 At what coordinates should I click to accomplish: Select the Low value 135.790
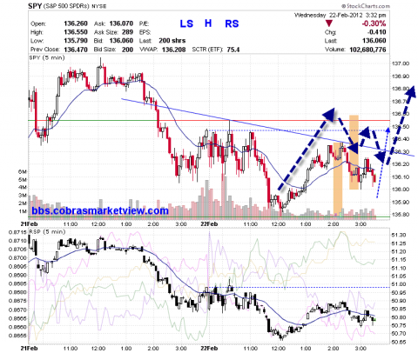(76, 41)
